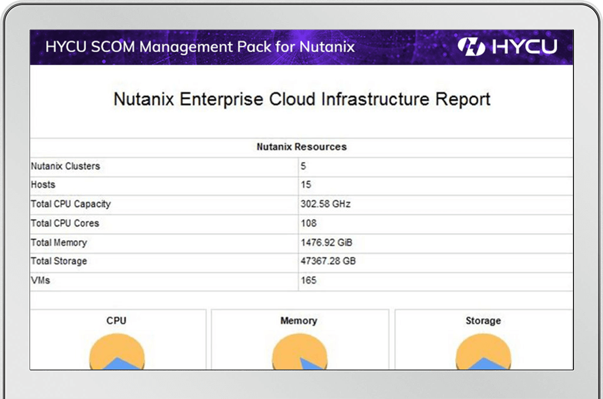Click the Memory pie chart
Image resolution: width=603 pixels, height=399 pixels.
tap(300, 352)
